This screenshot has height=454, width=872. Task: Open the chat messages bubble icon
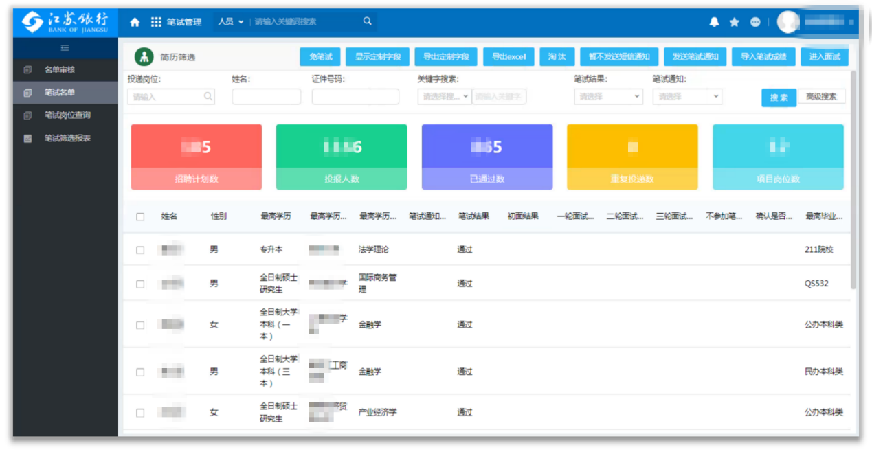click(755, 22)
